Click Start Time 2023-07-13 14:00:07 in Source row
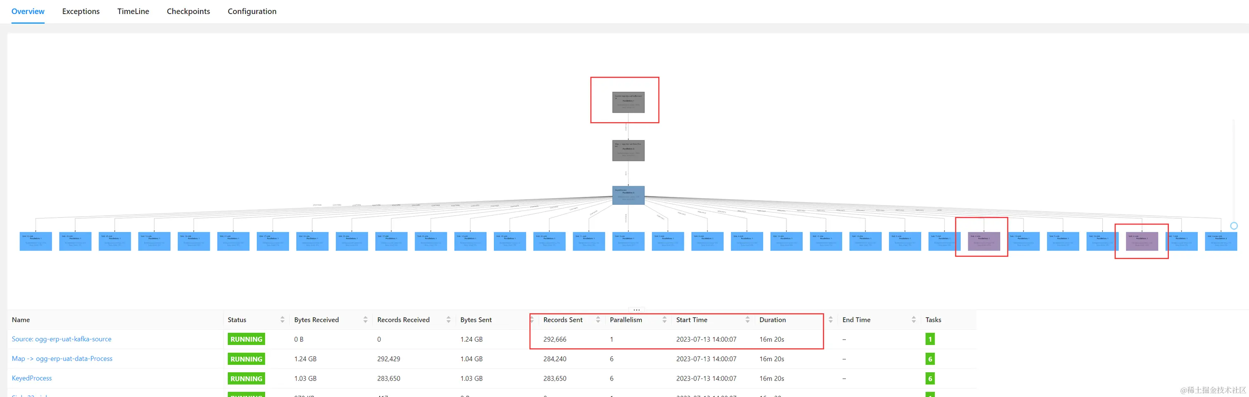The image size is (1249, 397). coord(706,339)
